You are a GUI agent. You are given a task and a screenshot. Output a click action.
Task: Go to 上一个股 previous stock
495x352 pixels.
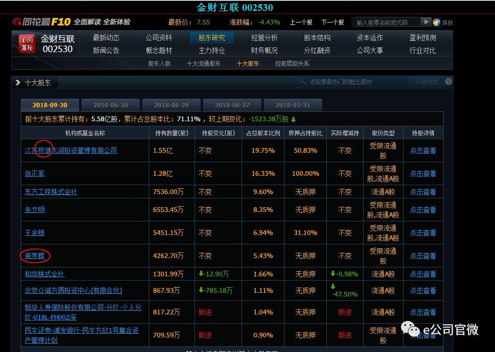[301, 23]
